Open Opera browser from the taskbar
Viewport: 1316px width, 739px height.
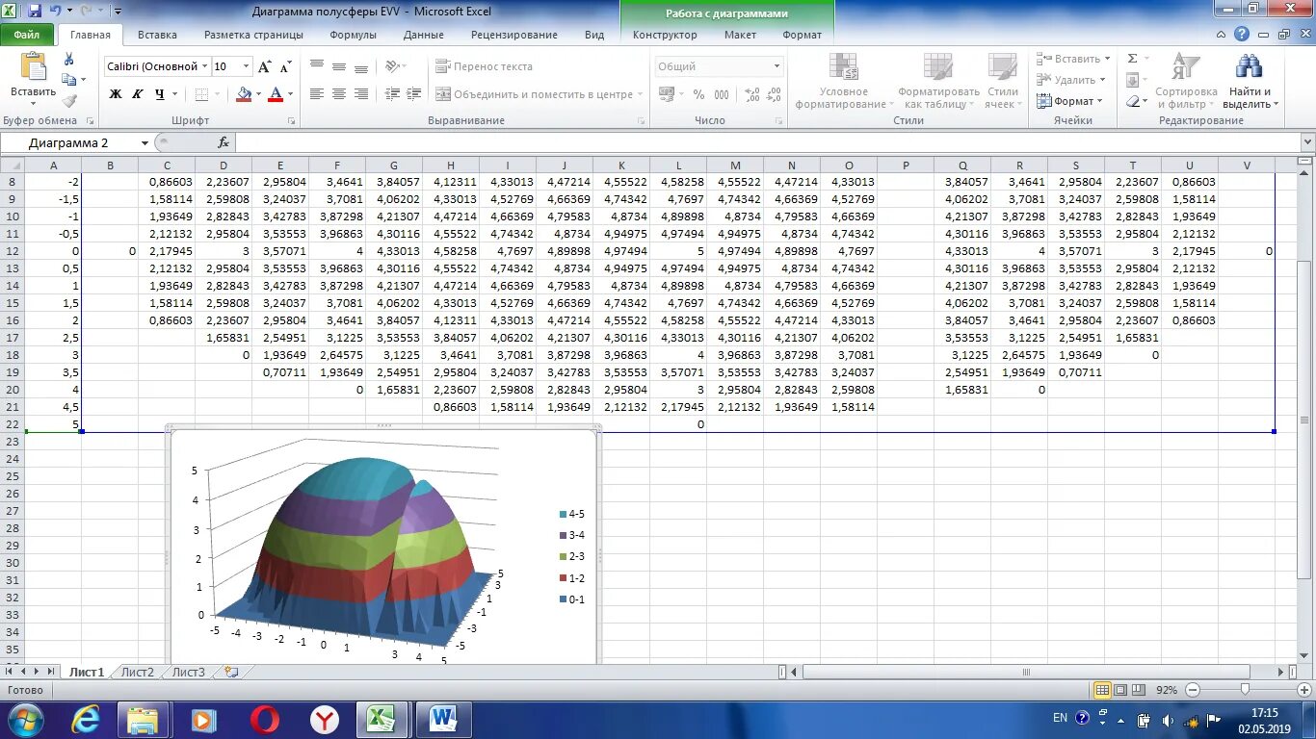[264, 719]
